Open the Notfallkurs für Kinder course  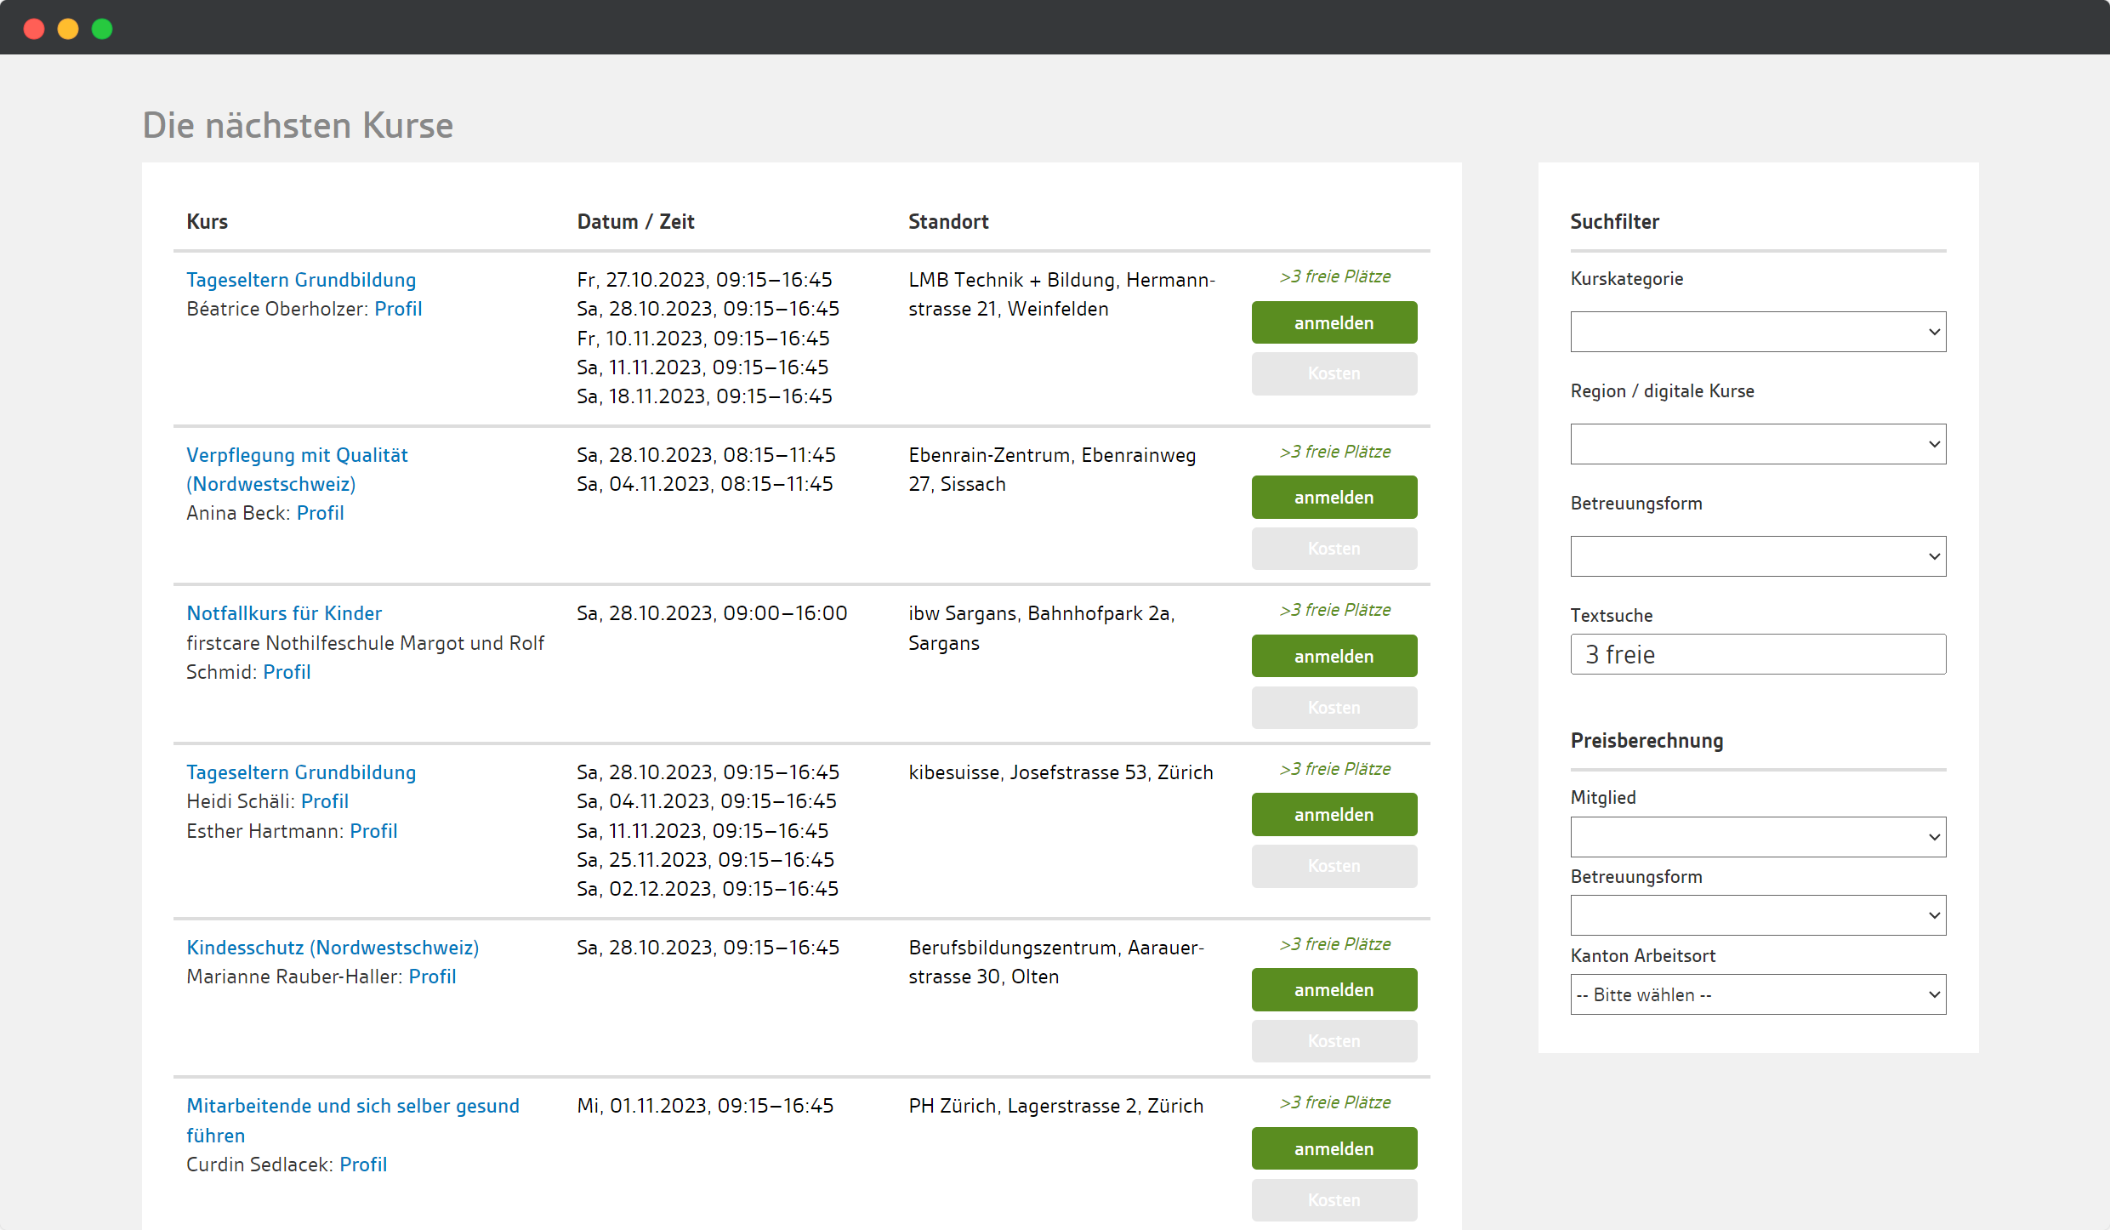(x=284, y=613)
